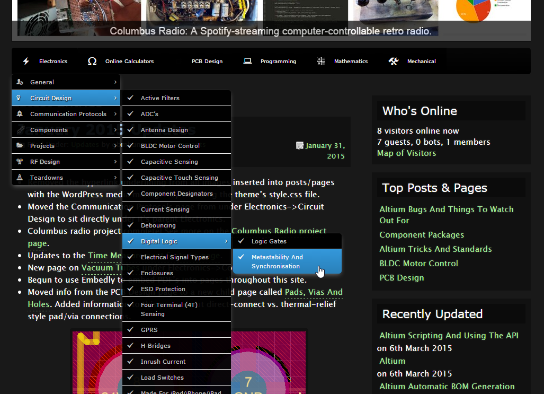Image resolution: width=544 pixels, height=394 pixels.
Task: Open PCB Design in the navigation bar
Action: pos(207,62)
